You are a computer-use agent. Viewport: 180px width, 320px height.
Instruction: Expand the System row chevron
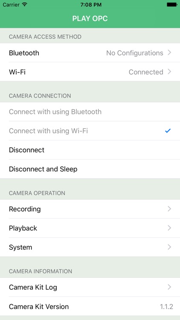[169, 247]
